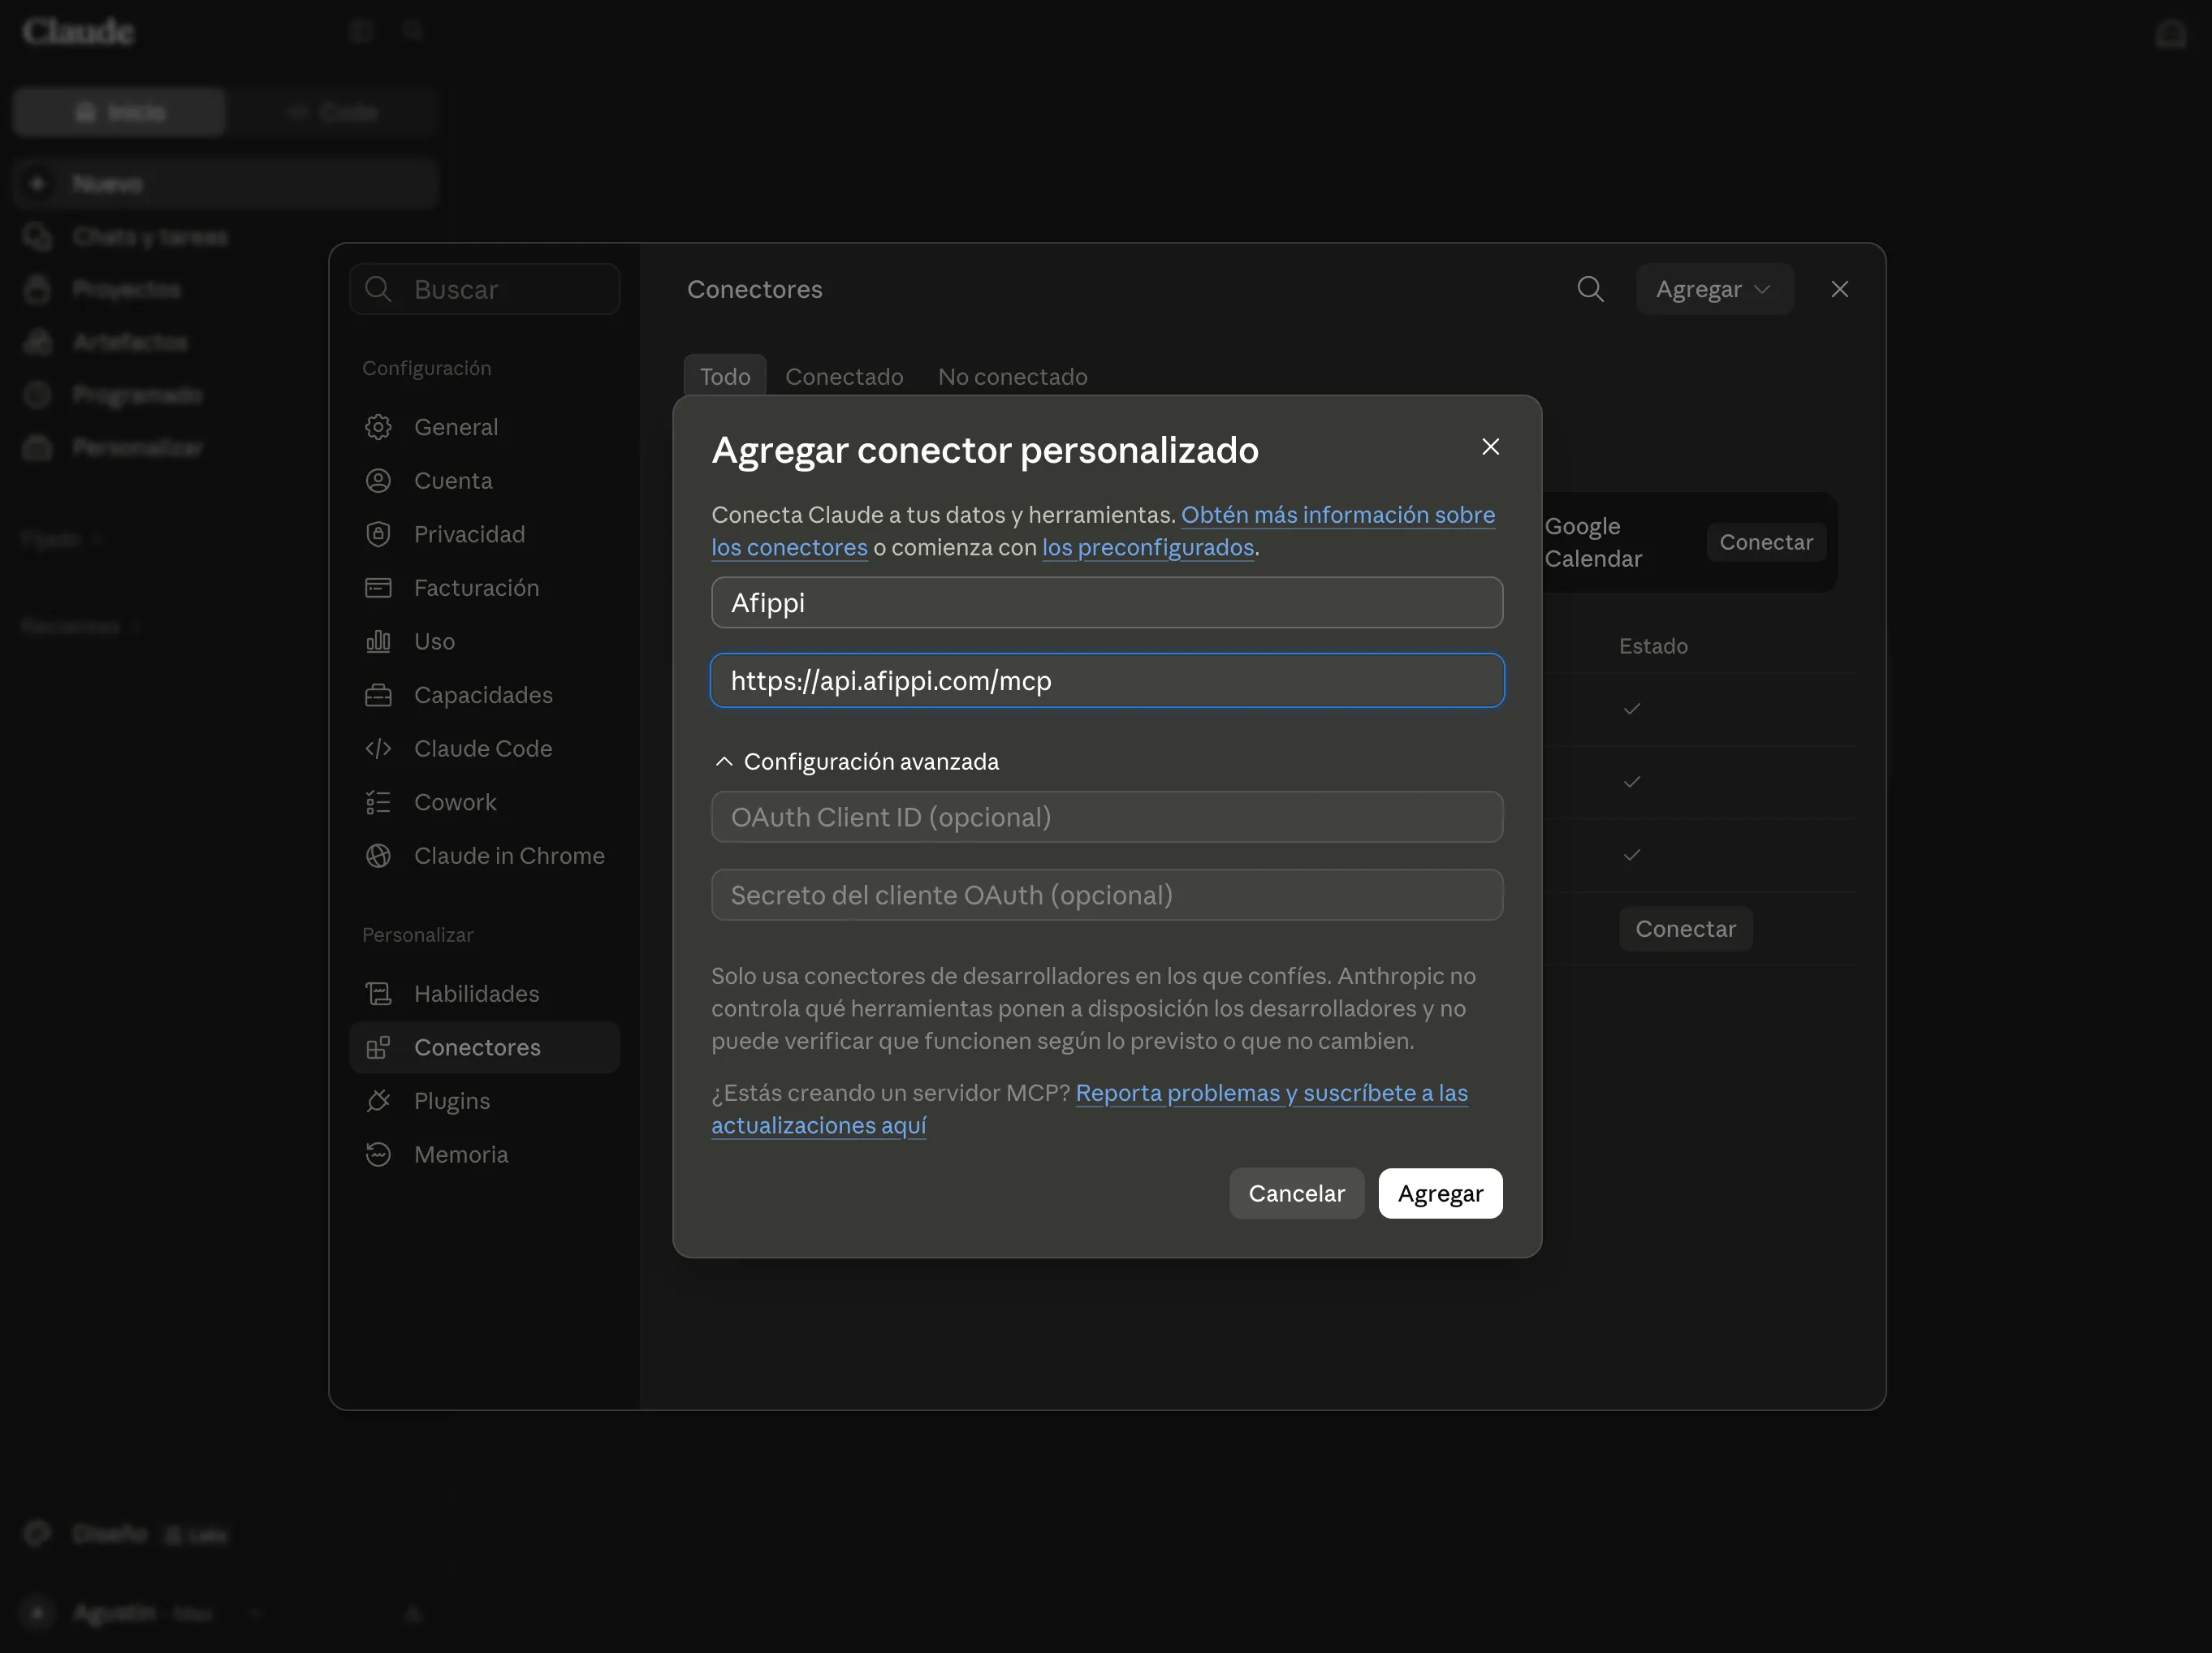Click the Secreto del cliente OAuth field
This screenshot has width=2212, height=1653.
(x=1107, y=895)
